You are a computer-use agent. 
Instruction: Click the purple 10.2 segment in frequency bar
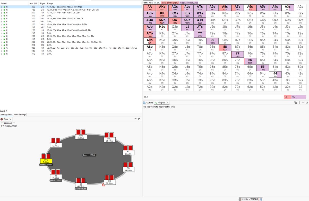(299, 97)
